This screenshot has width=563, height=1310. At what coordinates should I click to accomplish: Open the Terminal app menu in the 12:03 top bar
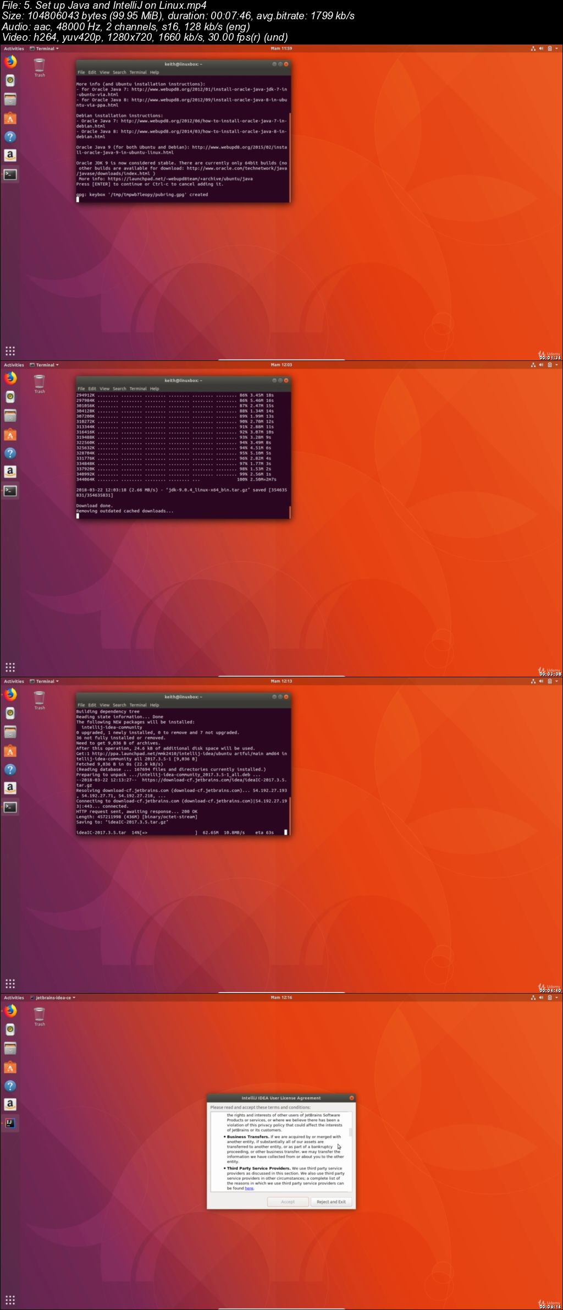[x=44, y=365]
